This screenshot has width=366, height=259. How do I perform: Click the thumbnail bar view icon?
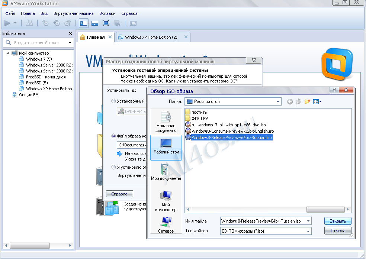[x=95, y=23]
